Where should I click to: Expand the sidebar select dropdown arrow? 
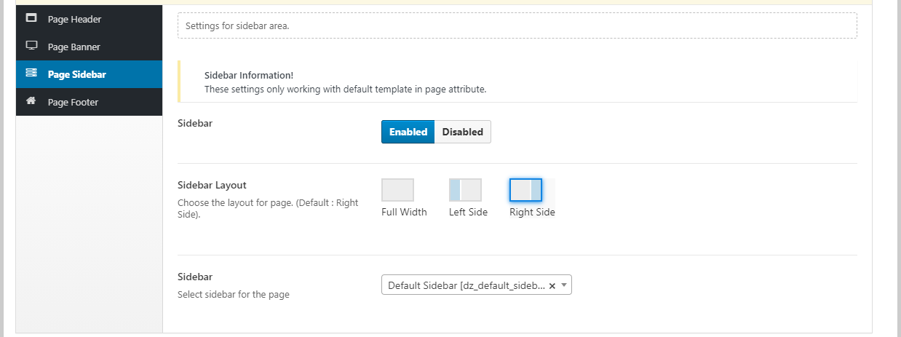point(564,285)
